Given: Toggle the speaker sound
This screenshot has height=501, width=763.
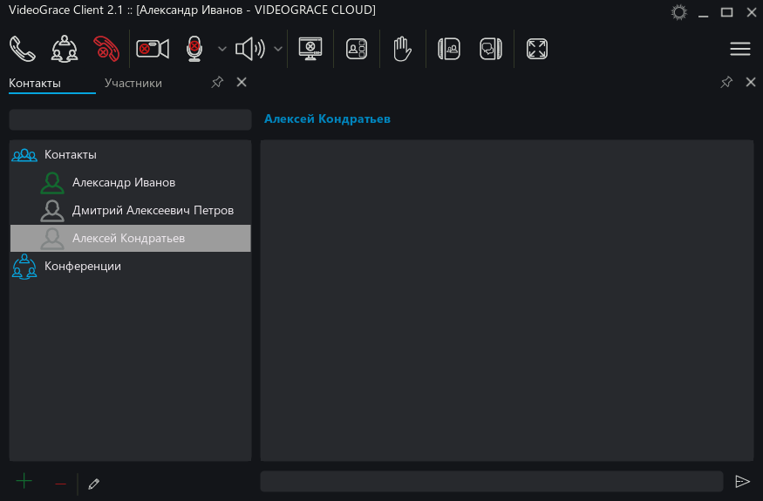Looking at the screenshot, I should 249,49.
